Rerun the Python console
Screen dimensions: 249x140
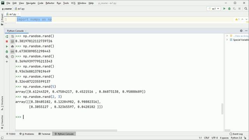(x=7, y=37)
